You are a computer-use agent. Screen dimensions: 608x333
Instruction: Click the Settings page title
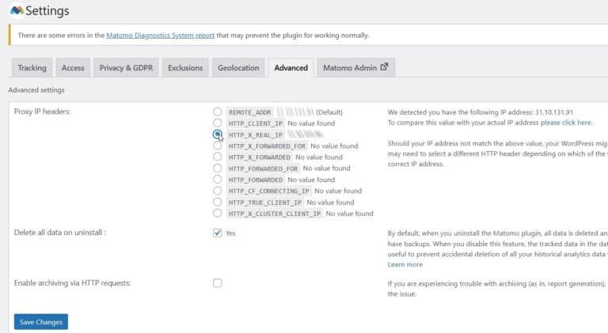click(47, 11)
